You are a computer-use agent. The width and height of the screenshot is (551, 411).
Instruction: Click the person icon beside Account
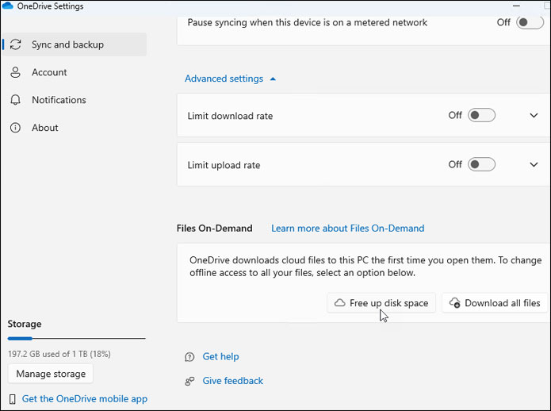tap(15, 72)
